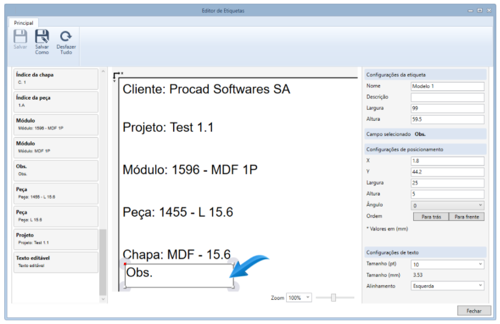
Task: Select Peça: 1455 - L 15.6 card
Action: 56,194
